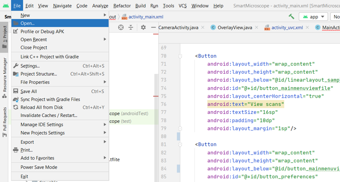Click Save All menu item
340x182 pixels.
tap(60, 91)
